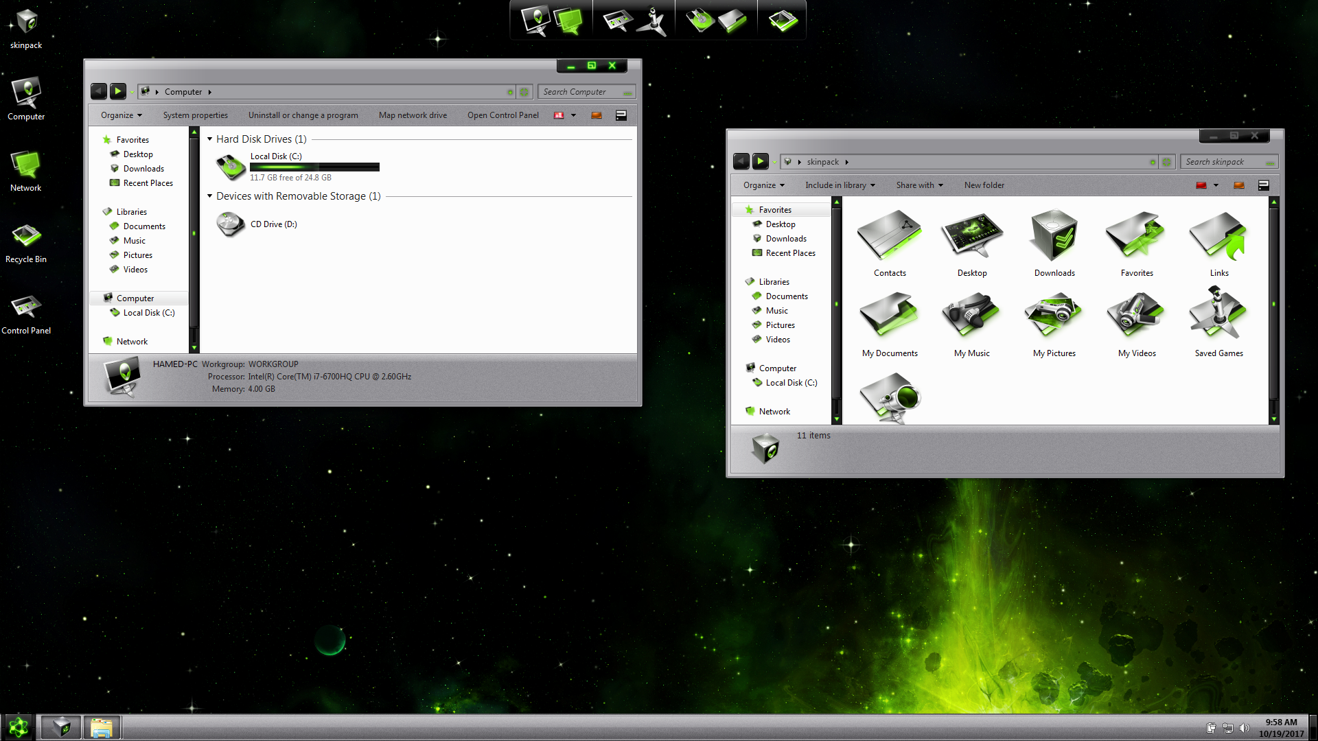1318x741 pixels.
Task: Collapse the Hard Disk Drives group
Action: pyautogui.click(x=210, y=139)
